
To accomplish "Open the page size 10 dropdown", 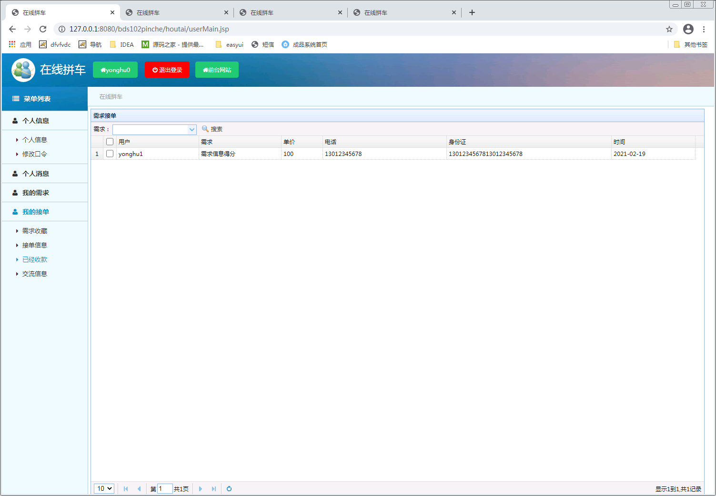I will (104, 488).
